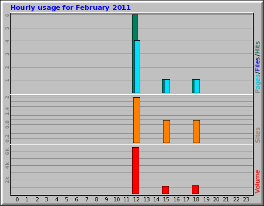Click value 1.4 on the Sites y-axis
The height and width of the screenshot is (206, 264).
click(7, 111)
